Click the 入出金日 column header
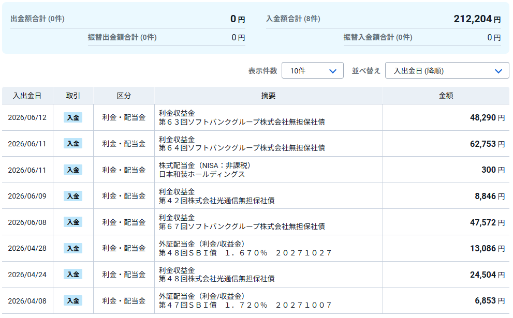 pos(27,96)
